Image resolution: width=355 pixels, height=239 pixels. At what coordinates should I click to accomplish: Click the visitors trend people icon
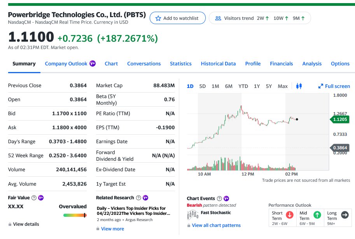(x=218, y=18)
